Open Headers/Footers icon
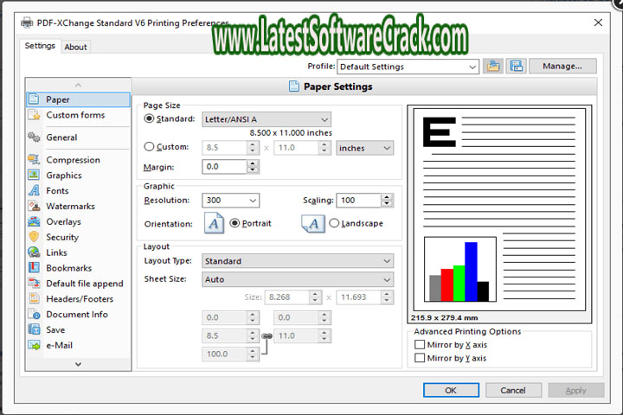The width and height of the screenshot is (623, 415). [34, 298]
